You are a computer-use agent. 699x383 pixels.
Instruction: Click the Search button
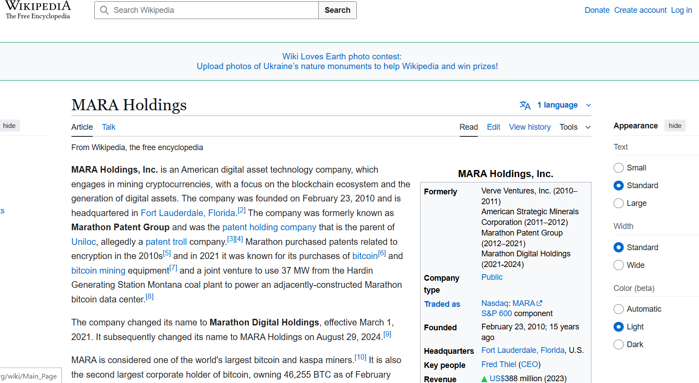click(x=337, y=10)
